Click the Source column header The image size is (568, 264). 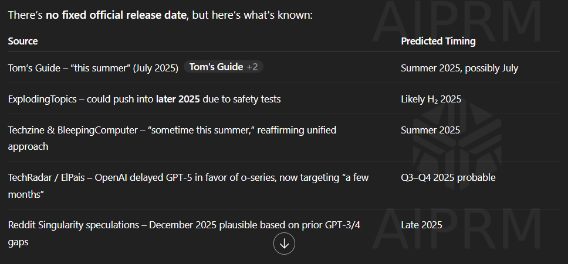pos(23,41)
